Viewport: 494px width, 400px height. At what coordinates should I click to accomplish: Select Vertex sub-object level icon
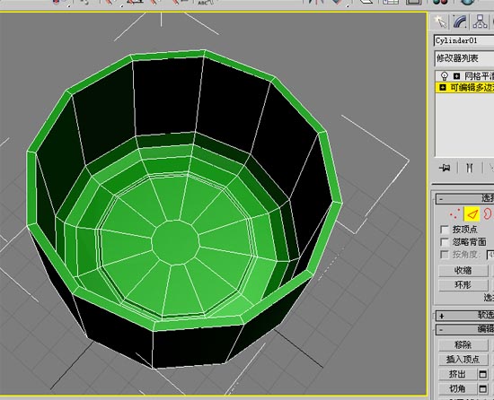(x=454, y=214)
